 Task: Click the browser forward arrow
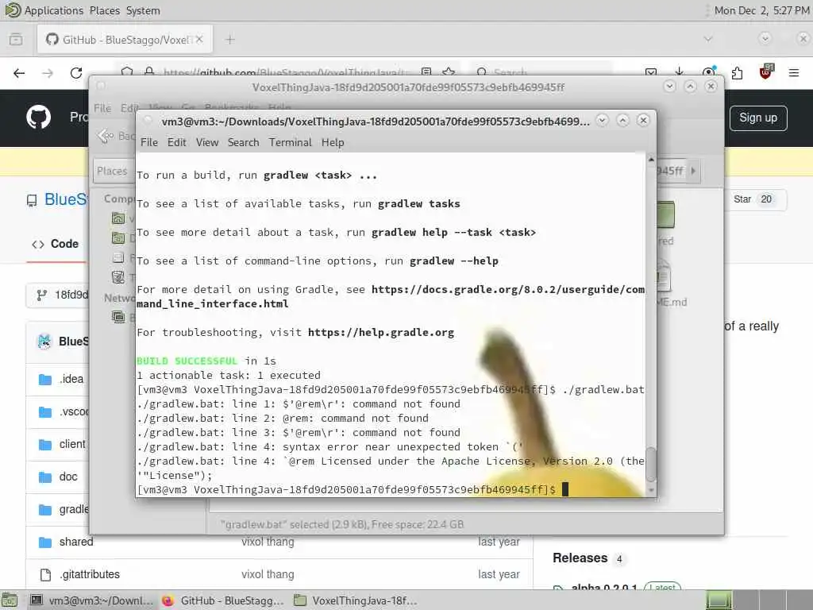pyautogui.click(x=48, y=73)
